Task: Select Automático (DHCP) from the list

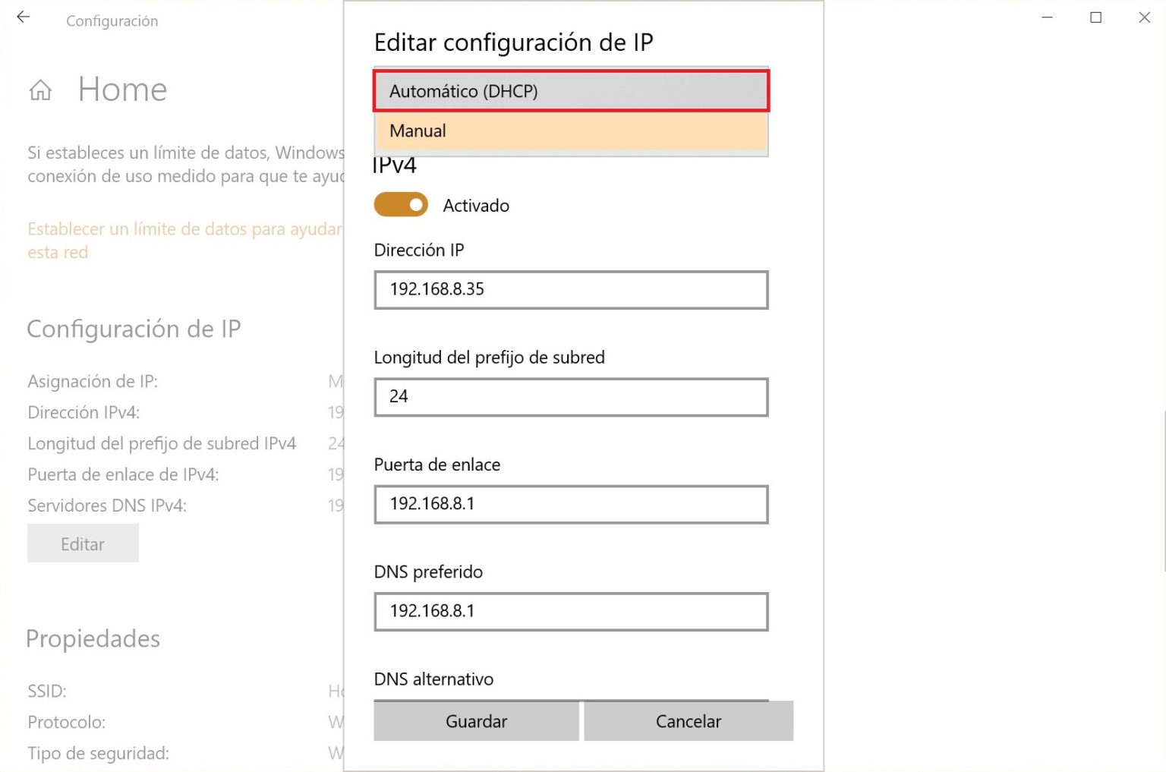Action: coord(569,91)
